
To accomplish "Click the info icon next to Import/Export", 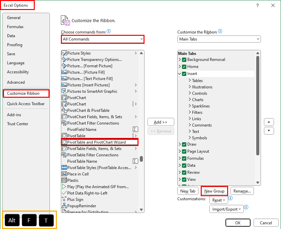I will click(x=246, y=207).
